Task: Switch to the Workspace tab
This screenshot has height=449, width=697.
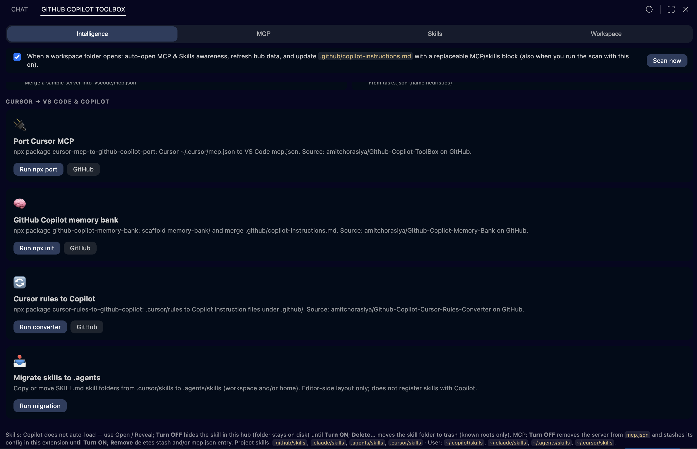Action: (606, 34)
